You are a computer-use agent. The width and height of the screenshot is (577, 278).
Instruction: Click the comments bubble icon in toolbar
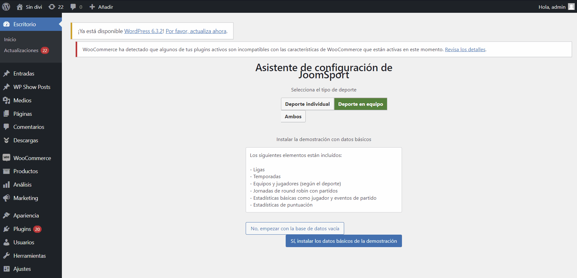pyautogui.click(x=73, y=7)
